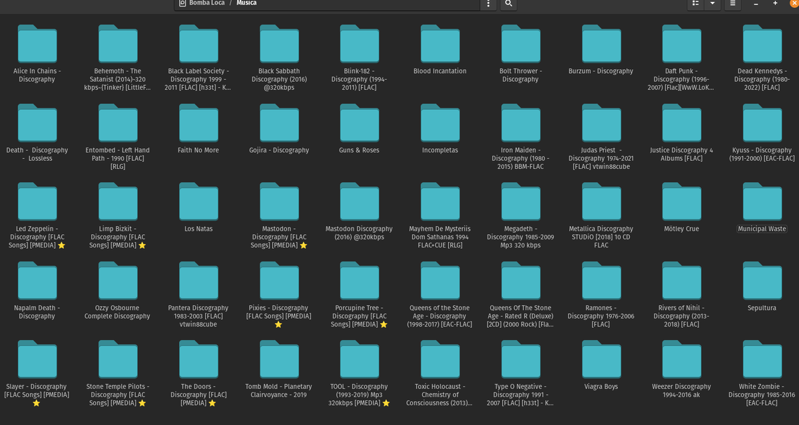This screenshot has width=799, height=425.
Task: Select the TOOL Discography folder
Action: (360, 359)
